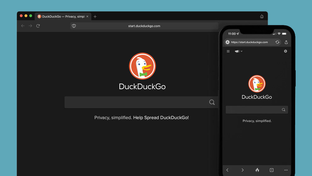The height and width of the screenshot is (176, 312).
Task: Tap the phone reload icon
Action: [277, 42]
